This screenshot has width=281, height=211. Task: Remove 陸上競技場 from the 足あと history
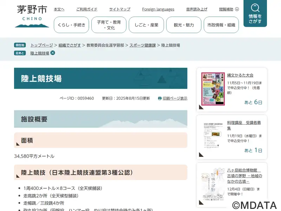[53, 53]
